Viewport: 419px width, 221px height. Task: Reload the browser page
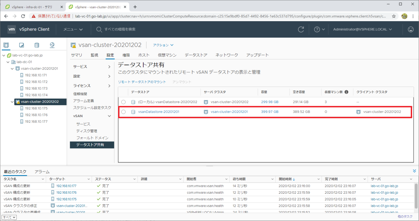coord(23,16)
